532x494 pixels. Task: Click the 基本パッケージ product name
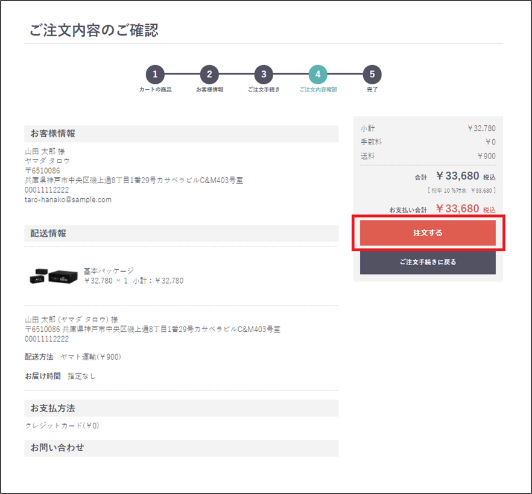click(x=109, y=271)
